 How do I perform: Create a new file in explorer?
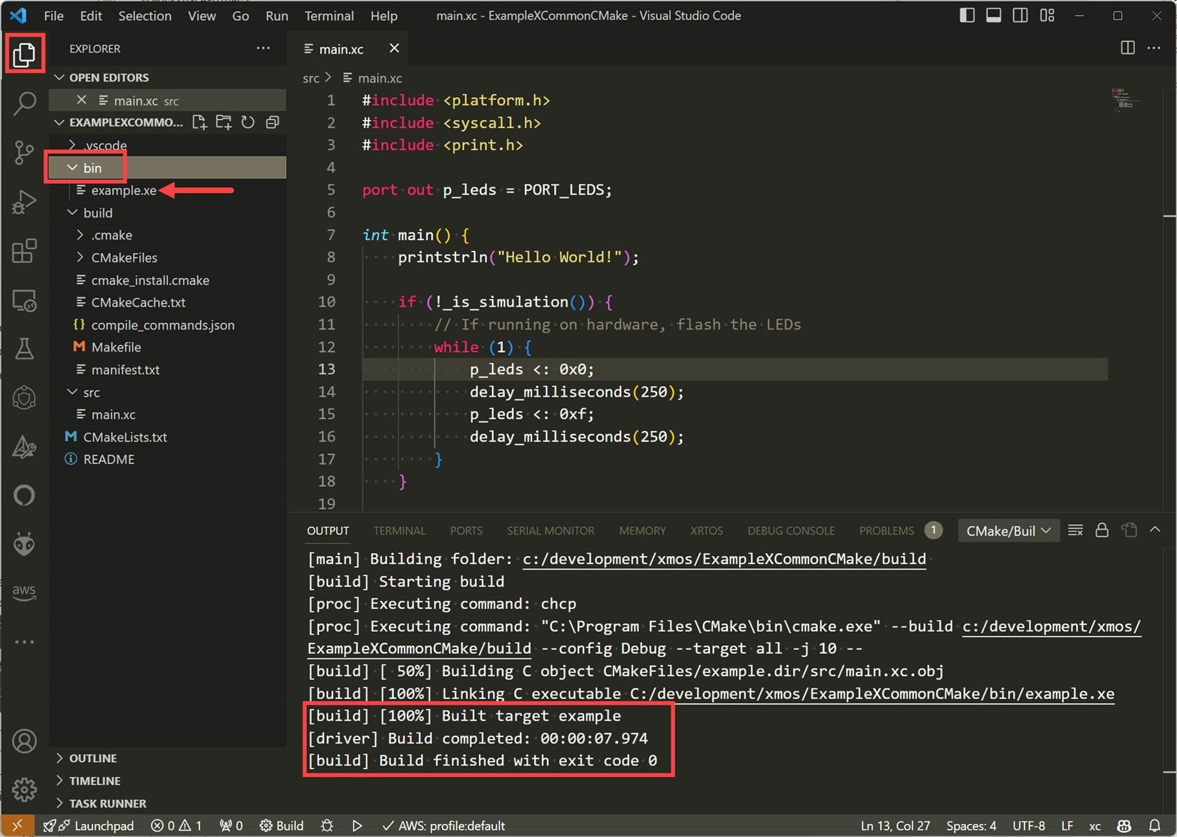point(200,122)
